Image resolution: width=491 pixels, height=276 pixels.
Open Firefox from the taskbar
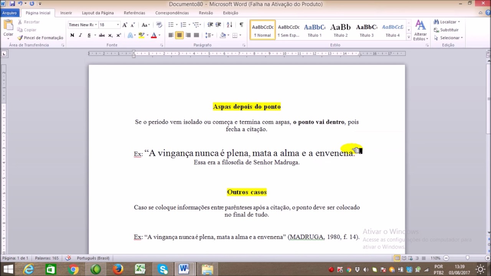point(118,269)
